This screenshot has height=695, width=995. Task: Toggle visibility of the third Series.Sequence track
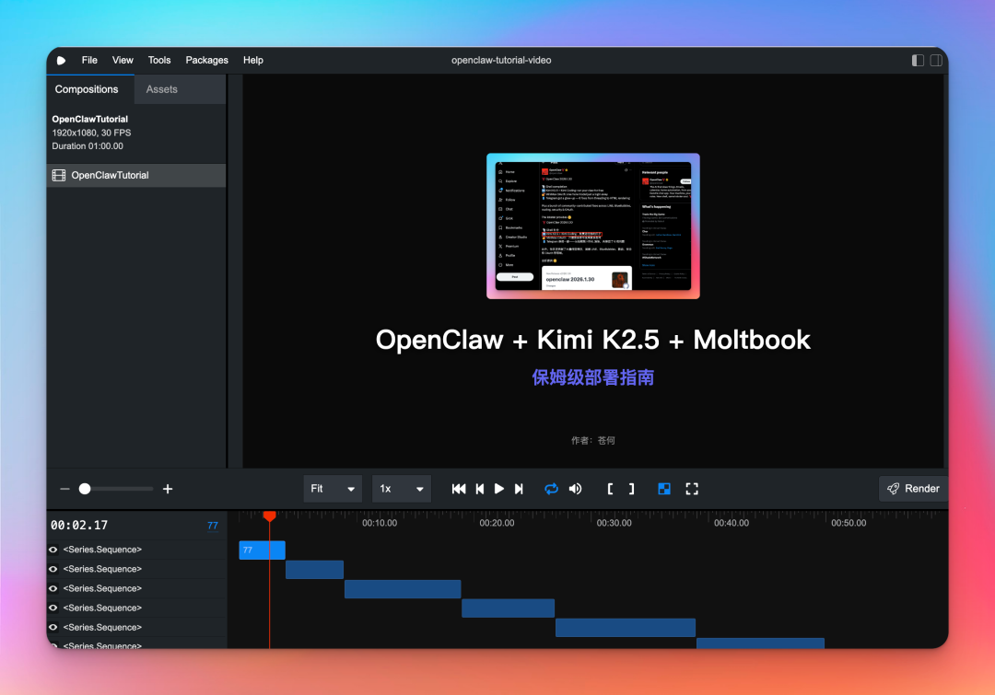pos(53,588)
